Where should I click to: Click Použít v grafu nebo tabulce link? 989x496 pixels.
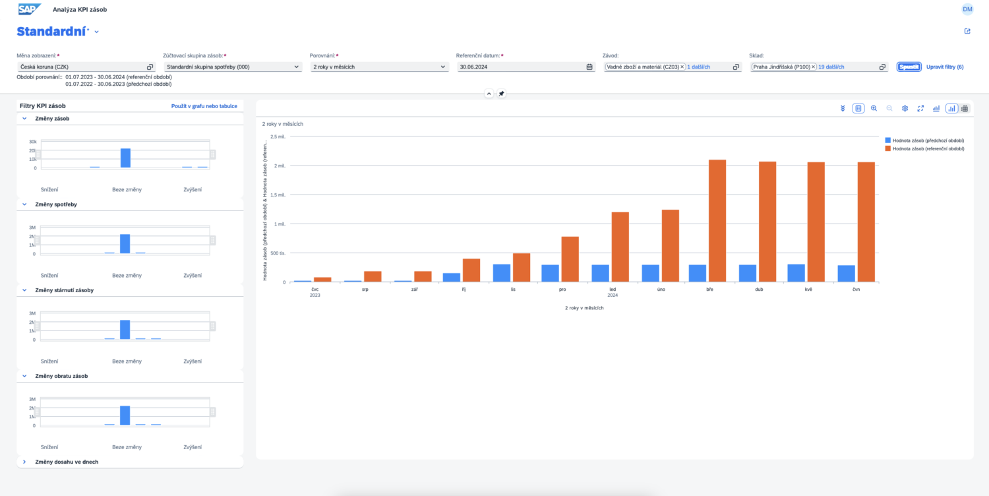pyautogui.click(x=204, y=106)
